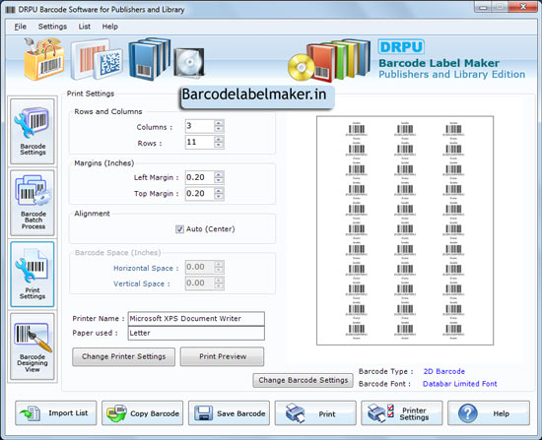The width and height of the screenshot is (542, 440).
Task: Click the Import List button
Action: pyautogui.click(x=56, y=413)
